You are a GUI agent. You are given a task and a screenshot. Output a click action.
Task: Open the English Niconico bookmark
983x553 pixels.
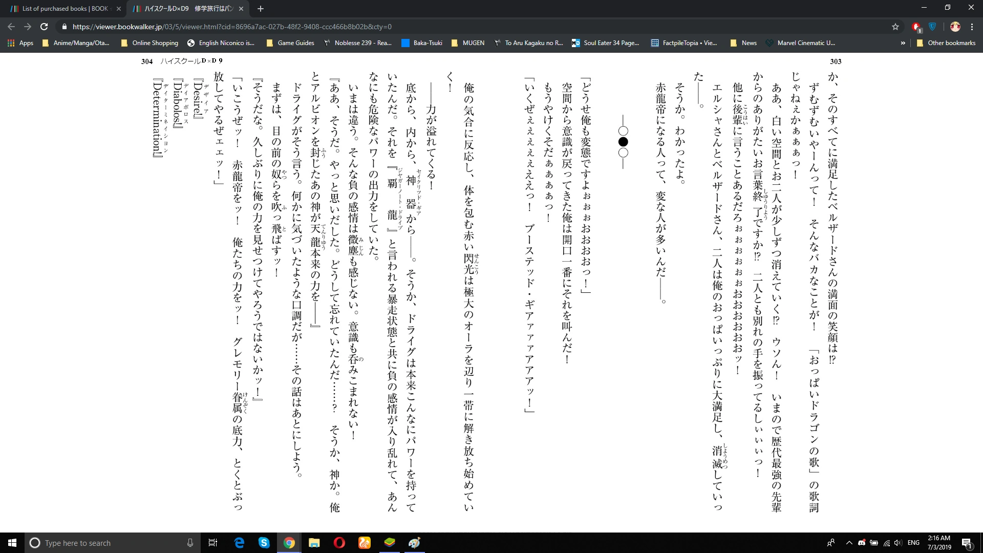click(221, 43)
